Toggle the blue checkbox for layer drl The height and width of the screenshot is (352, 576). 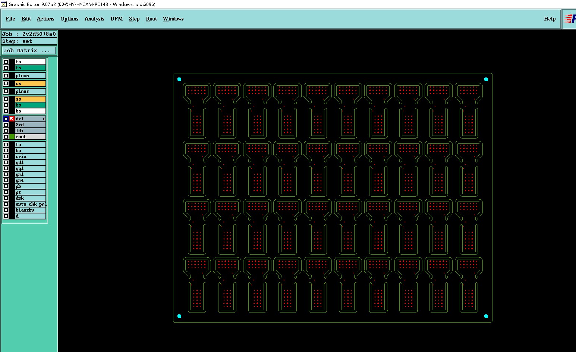tap(6, 119)
